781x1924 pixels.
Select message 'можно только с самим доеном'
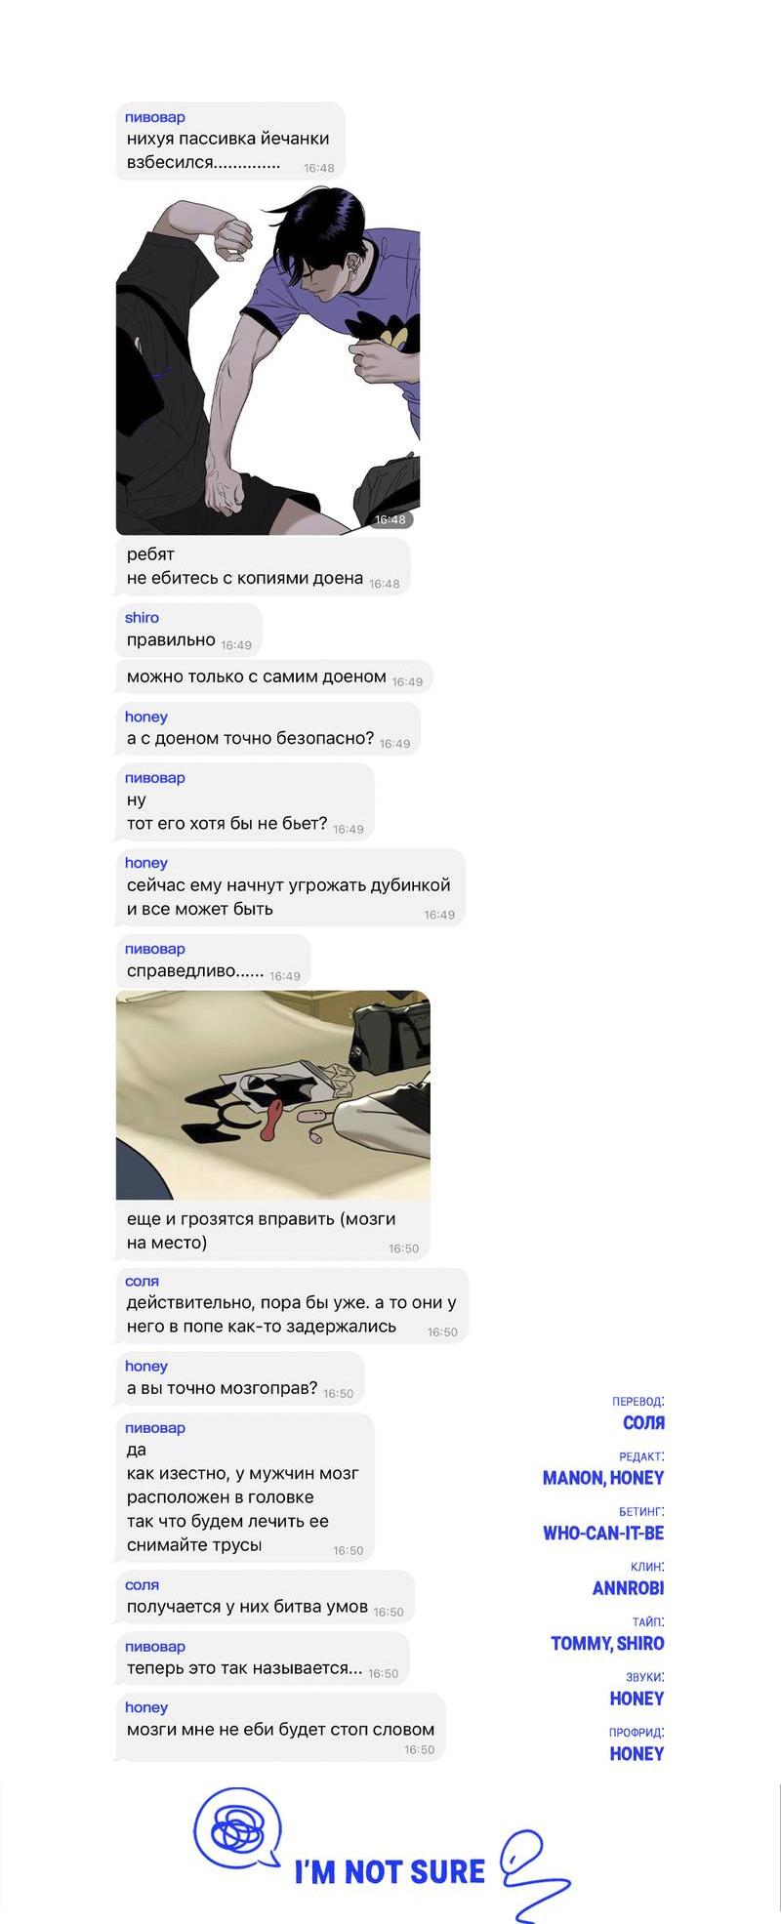pyautogui.click(x=274, y=676)
